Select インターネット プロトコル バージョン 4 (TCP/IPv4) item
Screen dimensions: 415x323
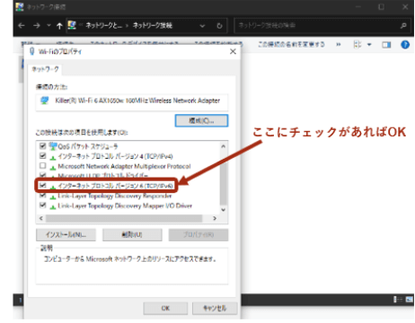point(115,156)
